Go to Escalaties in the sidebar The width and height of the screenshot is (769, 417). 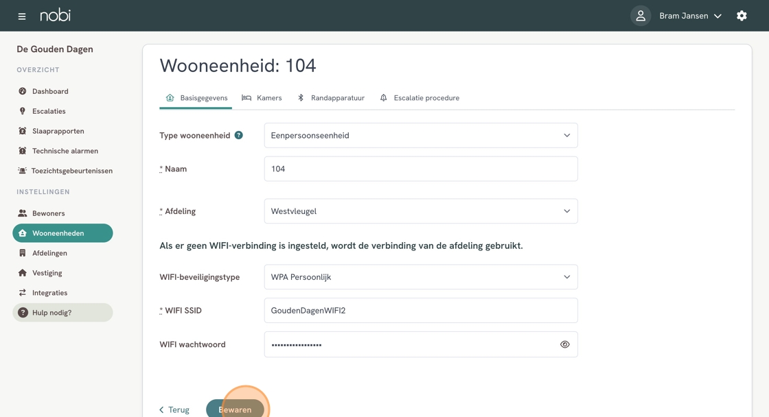[x=49, y=111]
